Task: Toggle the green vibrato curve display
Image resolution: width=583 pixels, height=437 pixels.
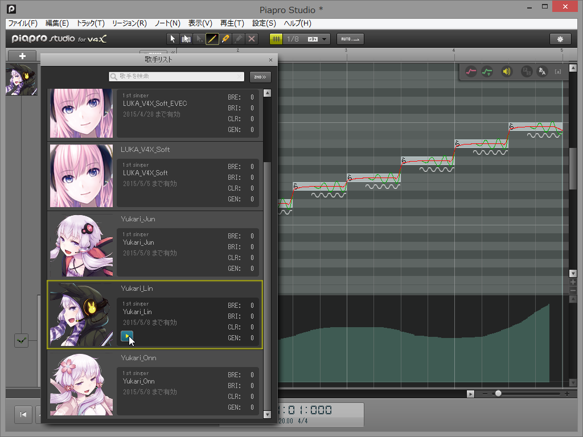Action: coord(487,71)
